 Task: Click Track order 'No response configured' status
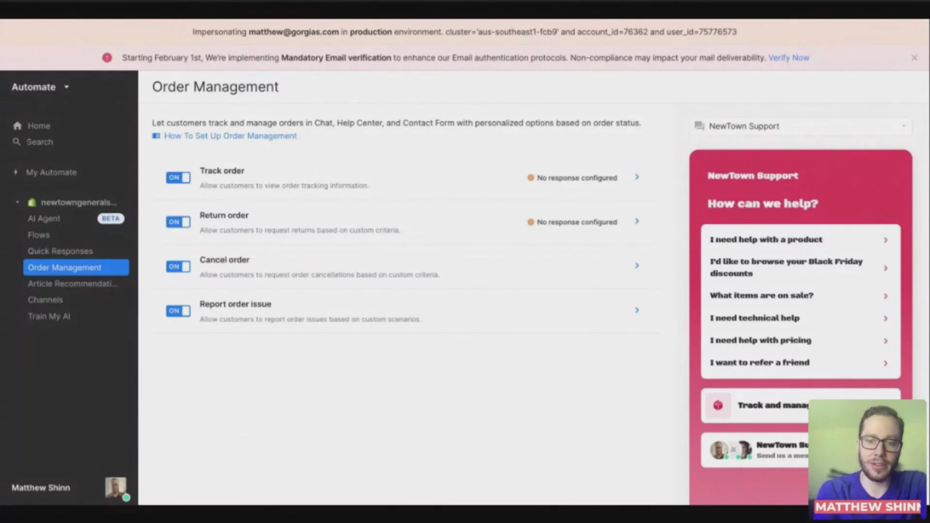572,178
